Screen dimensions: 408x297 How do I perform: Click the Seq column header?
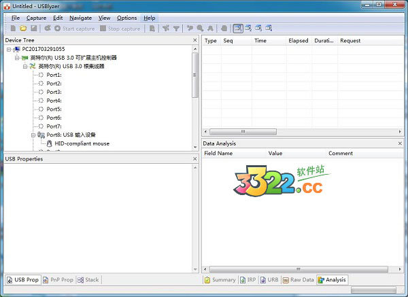(236, 41)
